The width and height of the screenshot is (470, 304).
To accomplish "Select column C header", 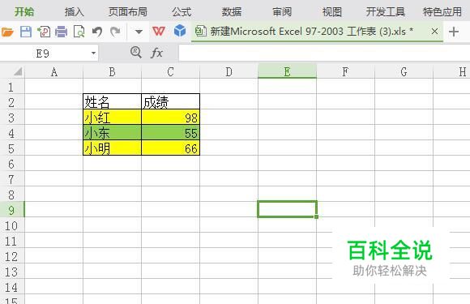I will click(170, 72).
